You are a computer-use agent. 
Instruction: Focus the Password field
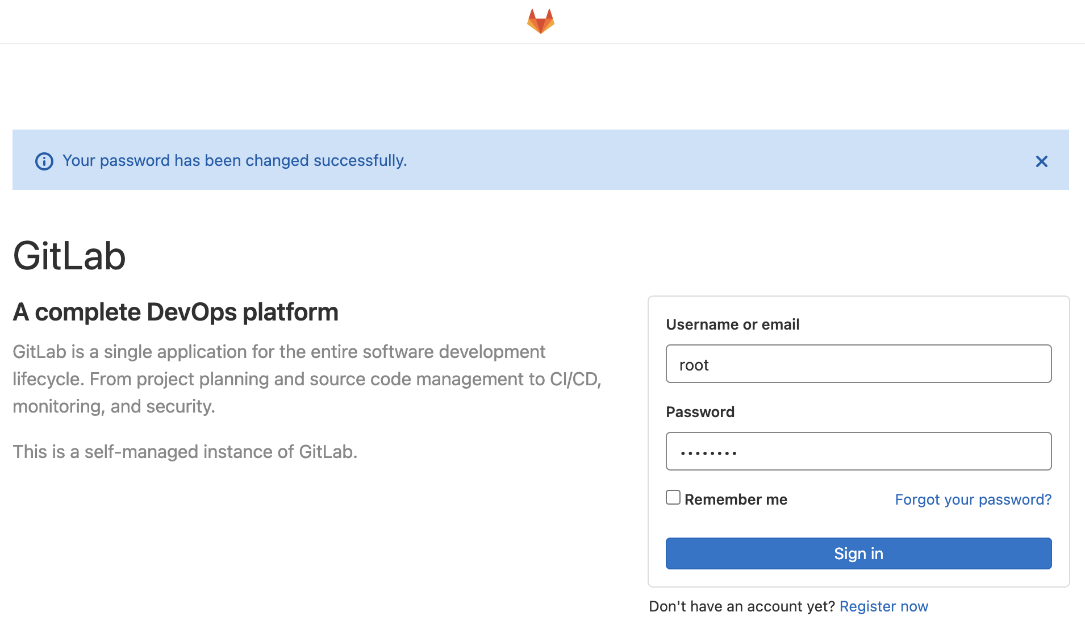click(x=858, y=451)
